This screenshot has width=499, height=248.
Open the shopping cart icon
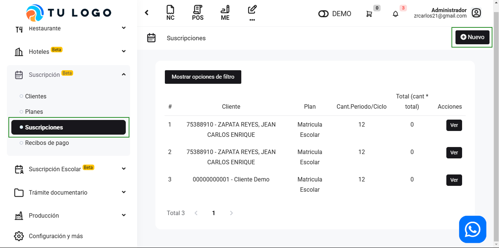click(x=369, y=14)
